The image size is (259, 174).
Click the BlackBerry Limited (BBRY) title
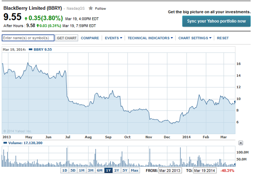33,8
